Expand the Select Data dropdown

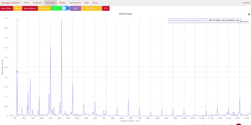[x=7, y=8]
